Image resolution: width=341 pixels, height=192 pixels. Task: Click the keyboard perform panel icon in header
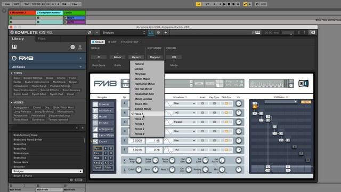pos(151,33)
